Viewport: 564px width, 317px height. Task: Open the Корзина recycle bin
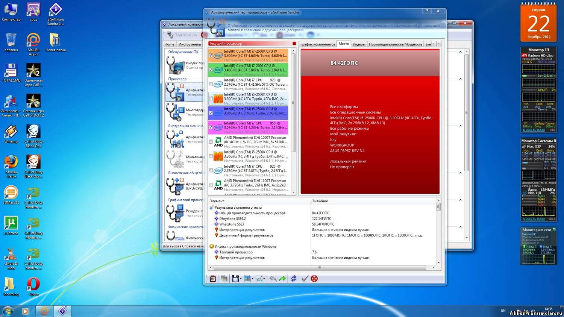coord(11,42)
